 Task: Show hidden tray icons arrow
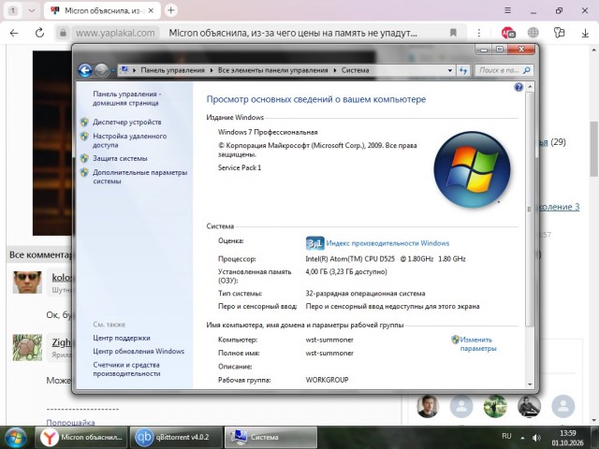(522, 438)
